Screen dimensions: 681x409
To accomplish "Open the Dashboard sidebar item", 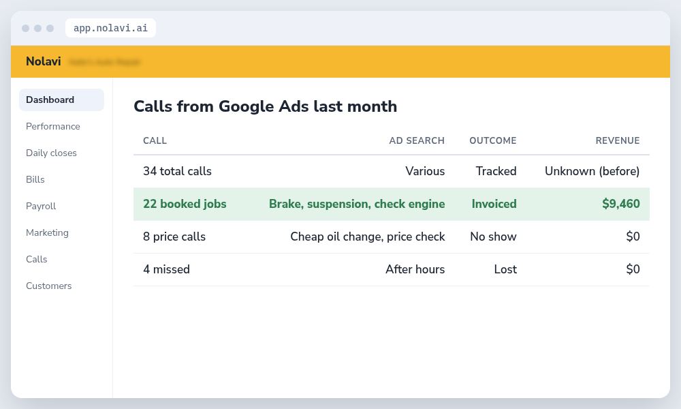I will point(61,100).
